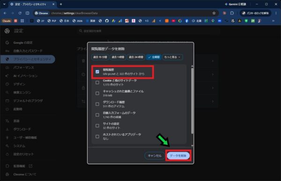281x181 pixels.
Task: Select the 過去 24 時間 time range chip
Action: [x=136, y=57]
